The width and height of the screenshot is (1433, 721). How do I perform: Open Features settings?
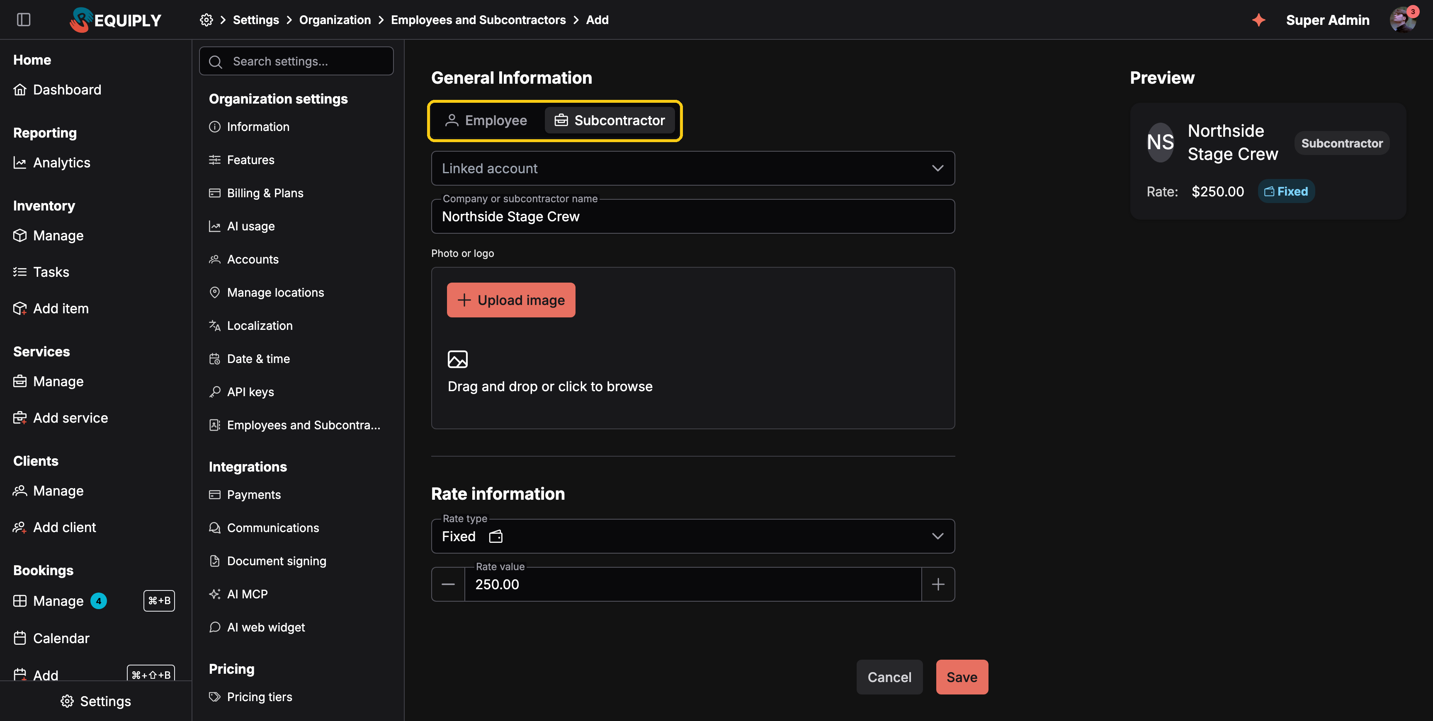(x=241, y=160)
